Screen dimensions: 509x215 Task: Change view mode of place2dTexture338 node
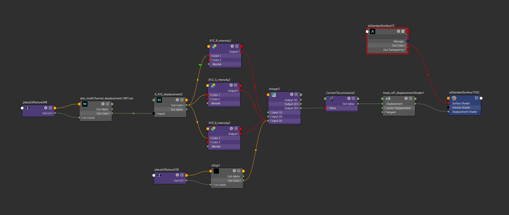point(182,175)
